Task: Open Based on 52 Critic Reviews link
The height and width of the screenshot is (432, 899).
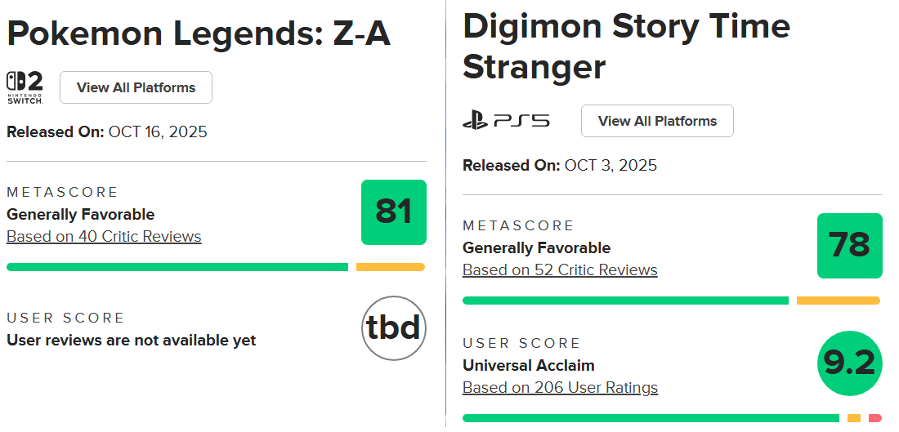Action: click(x=560, y=269)
